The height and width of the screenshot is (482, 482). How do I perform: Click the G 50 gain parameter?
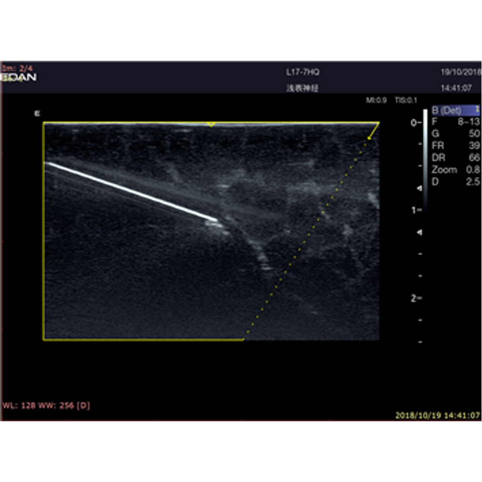point(455,134)
